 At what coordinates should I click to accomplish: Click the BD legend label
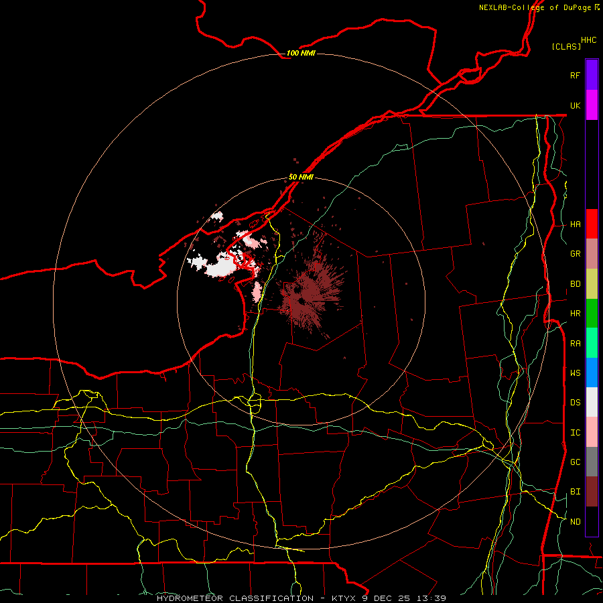576,284
